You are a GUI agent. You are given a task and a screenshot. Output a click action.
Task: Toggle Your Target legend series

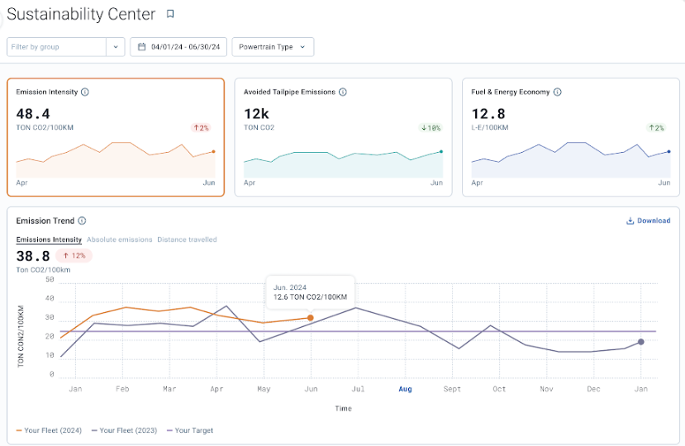click(x=189, y=430)
